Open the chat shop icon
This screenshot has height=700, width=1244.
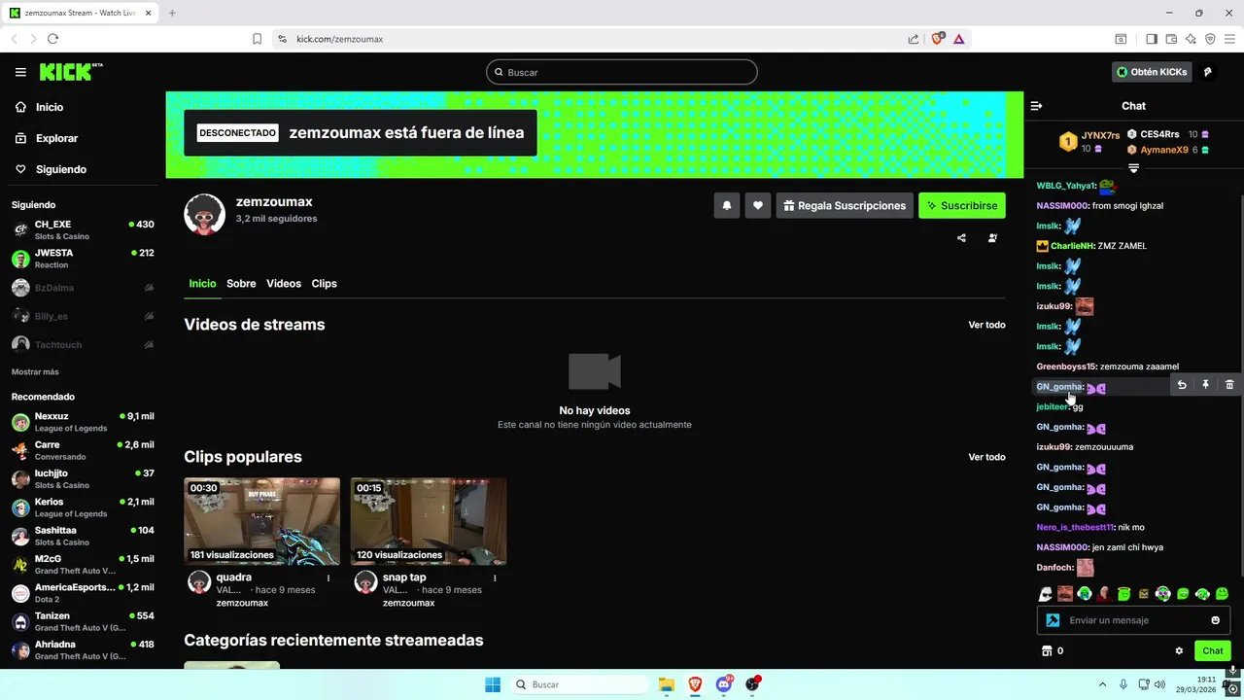pos(1047,651)
